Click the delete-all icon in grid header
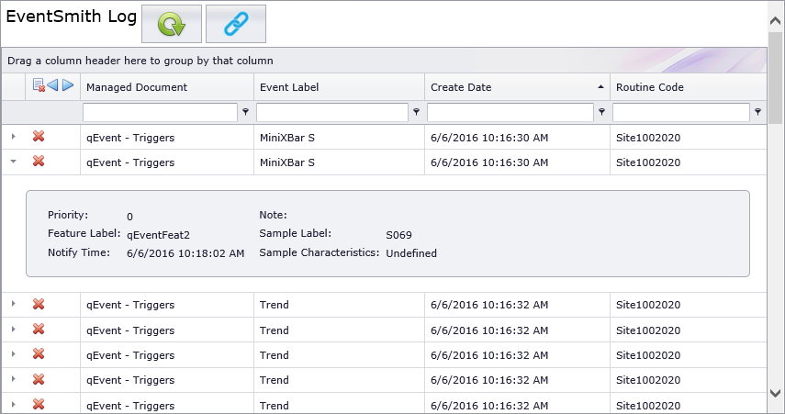 pos(39,86)
